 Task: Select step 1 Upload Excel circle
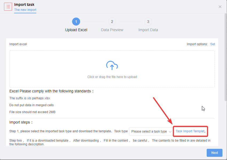(76, 22)
